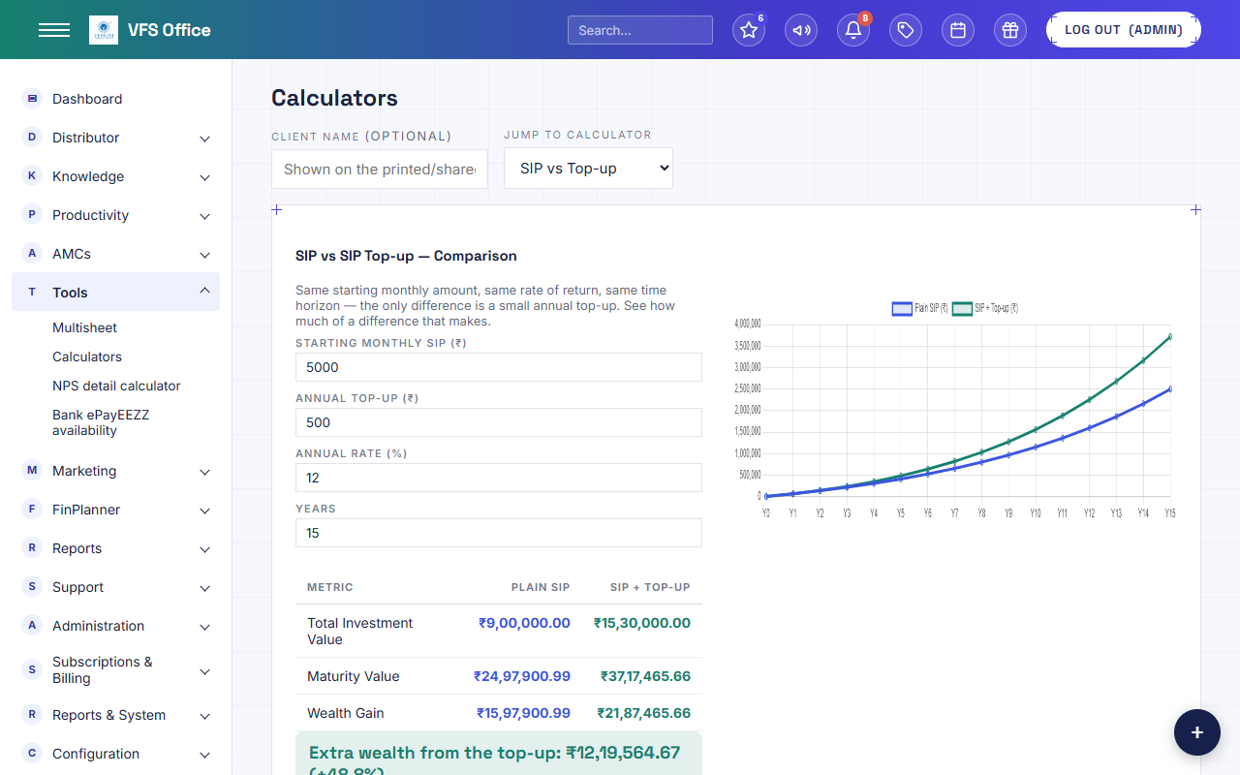Open the calendar icon
This screenshot has width=1240, height=775.
[958, 30]
